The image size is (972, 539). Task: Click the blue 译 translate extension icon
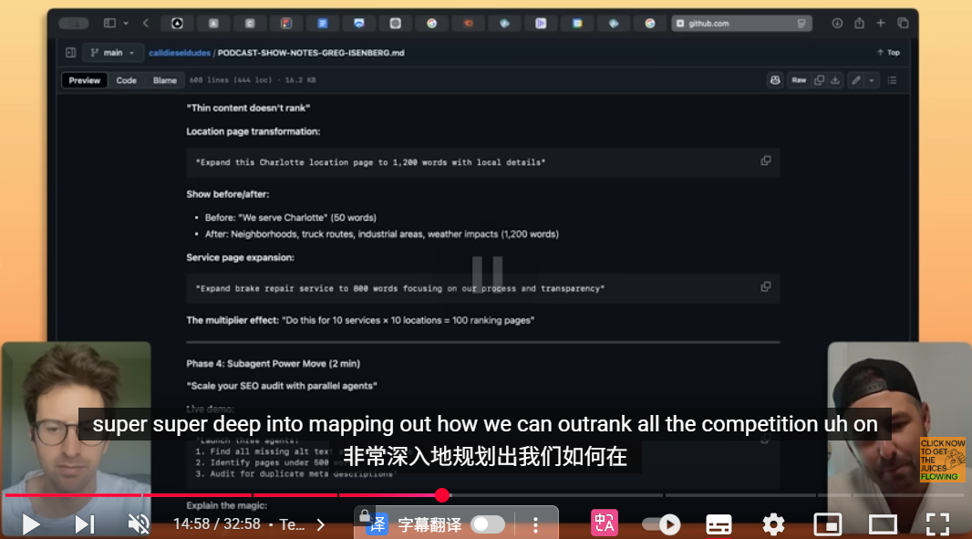377,524
